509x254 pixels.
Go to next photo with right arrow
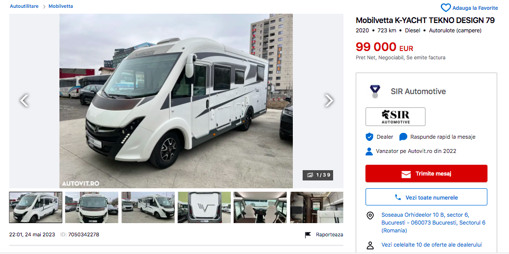(329, 101)
